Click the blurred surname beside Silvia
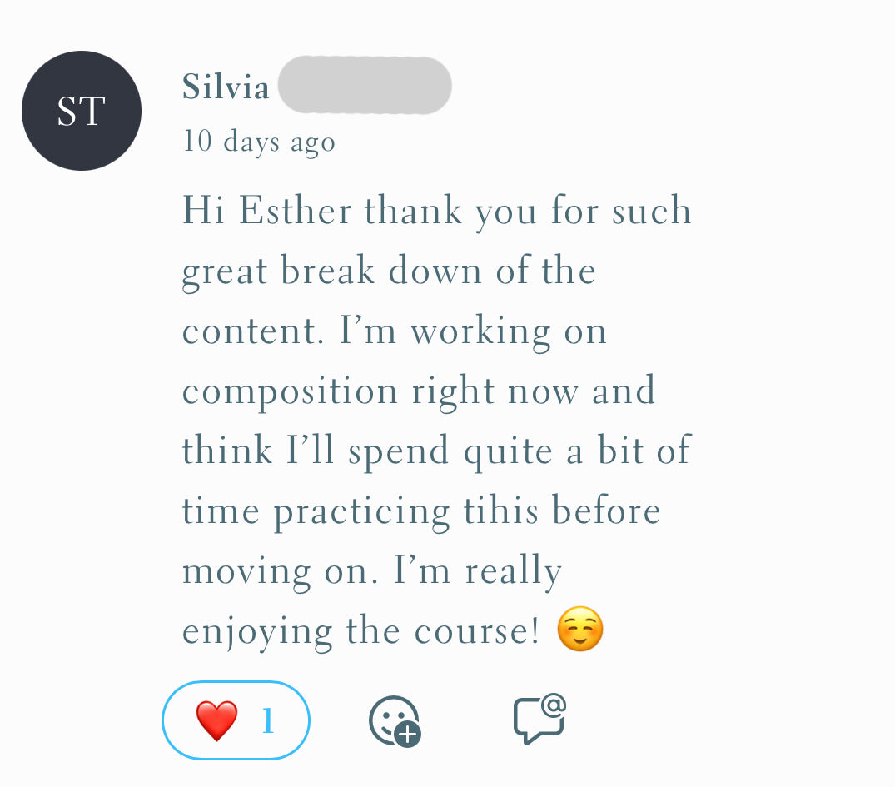This screenshot has height=787, width=895. (x=365, y=86)
